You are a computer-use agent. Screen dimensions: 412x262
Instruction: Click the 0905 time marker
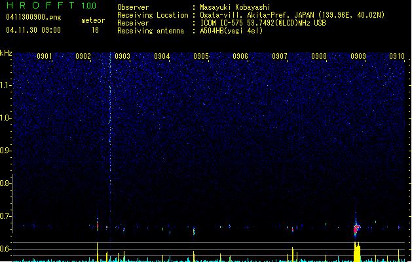pyautogui.click(x=201, y=56)
